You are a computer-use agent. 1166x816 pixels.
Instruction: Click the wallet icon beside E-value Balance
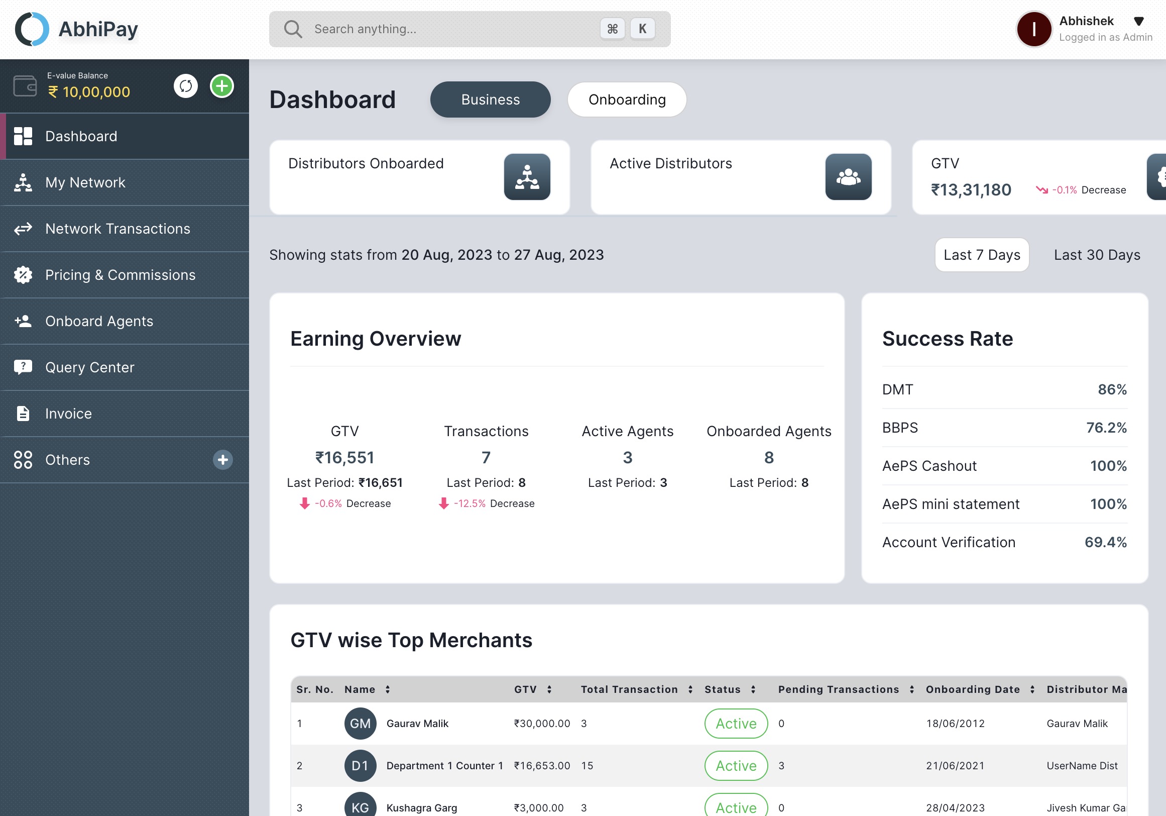point(25,86)
